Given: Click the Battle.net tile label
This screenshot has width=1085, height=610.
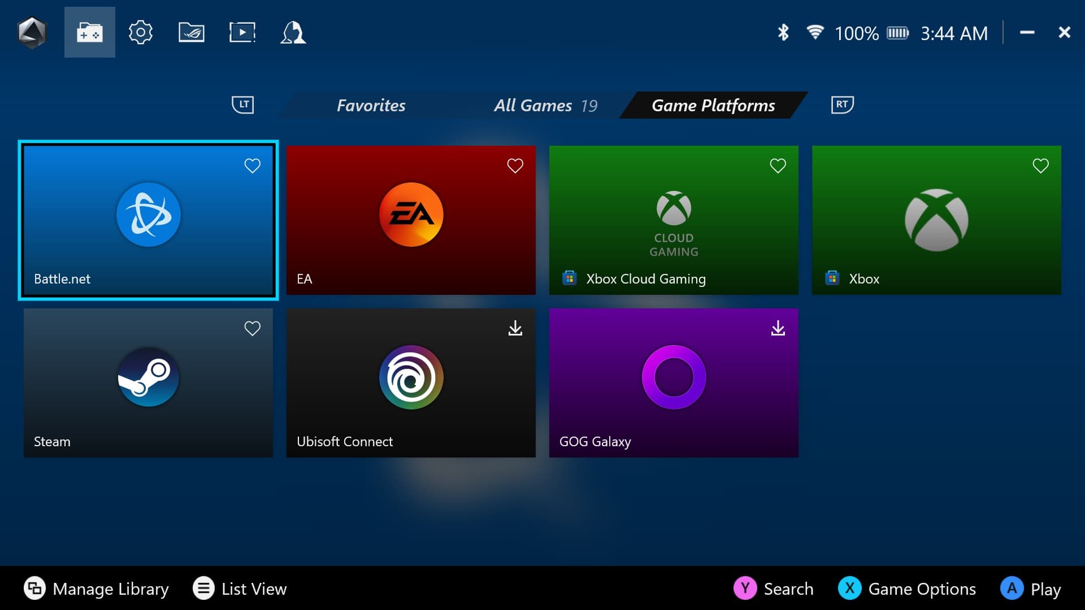Looking at the screenshot, I should [x=62, y=279].
